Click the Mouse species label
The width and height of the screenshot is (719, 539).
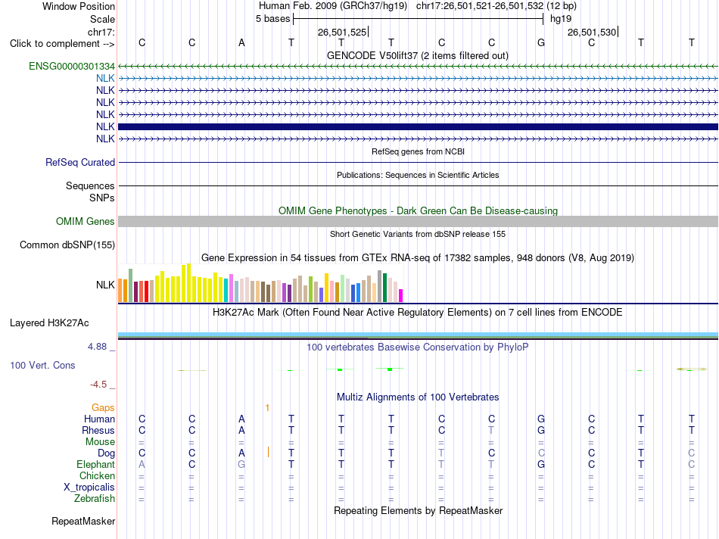point(100,442)
